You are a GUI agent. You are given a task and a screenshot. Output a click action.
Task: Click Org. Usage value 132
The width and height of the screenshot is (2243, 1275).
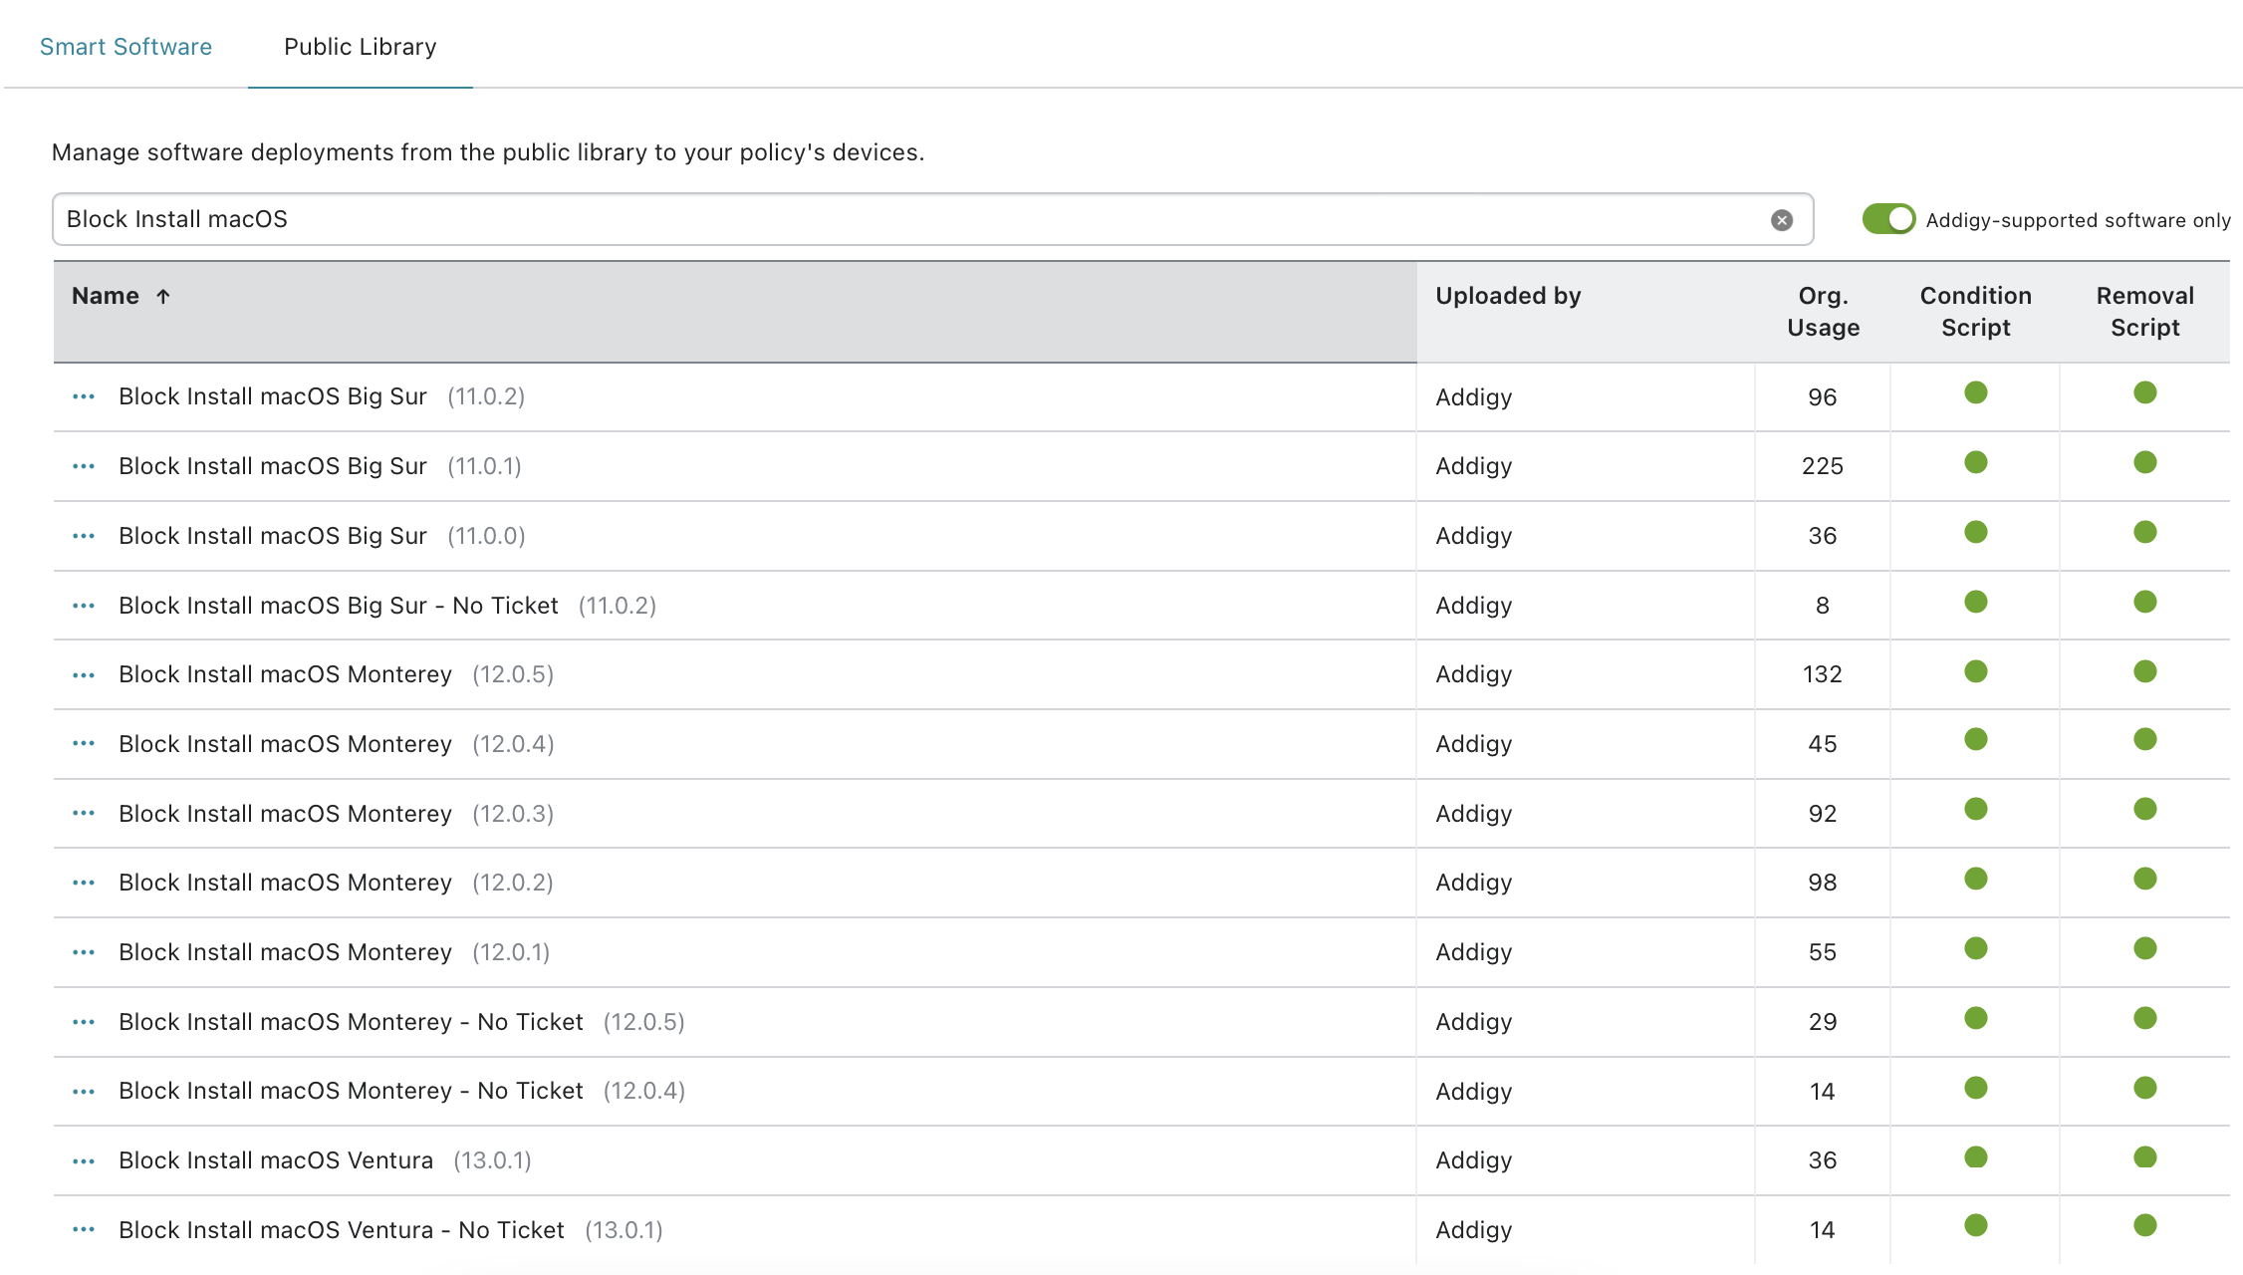click(1823, 674)
